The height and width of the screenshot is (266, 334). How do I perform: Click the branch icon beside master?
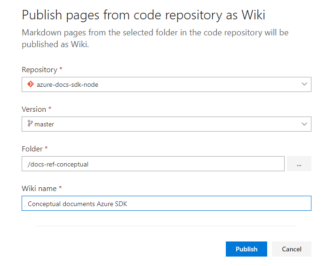[x=30, y=124]
